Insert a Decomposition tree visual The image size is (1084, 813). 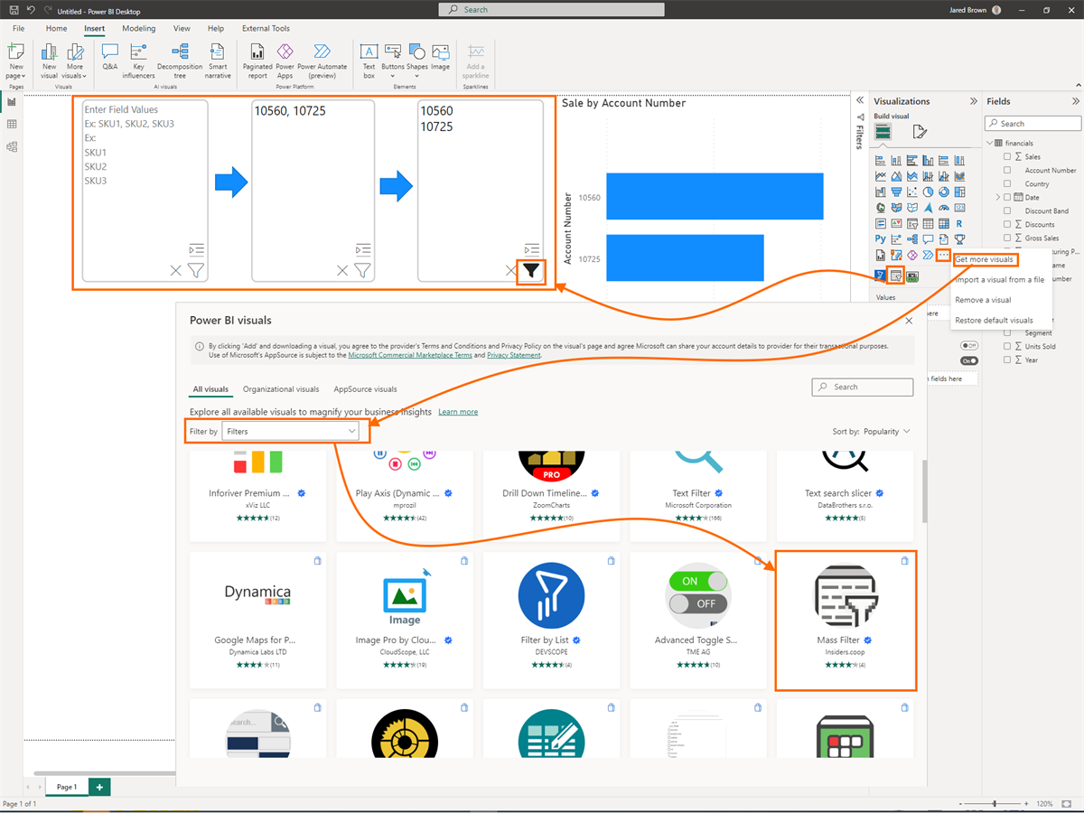tap(180, 61)
